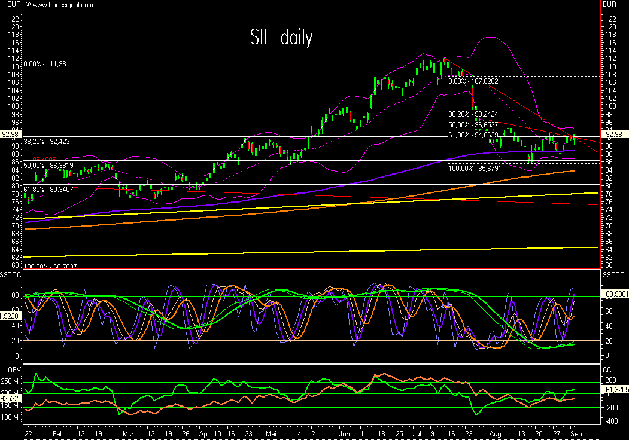
Task: Select the 61,80% - 94,0629 level label
Action: pos(474,135)
